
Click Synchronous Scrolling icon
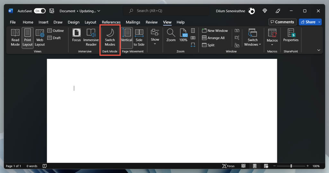237,38
